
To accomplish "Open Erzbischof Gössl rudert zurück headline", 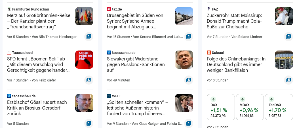I will 37,108.
